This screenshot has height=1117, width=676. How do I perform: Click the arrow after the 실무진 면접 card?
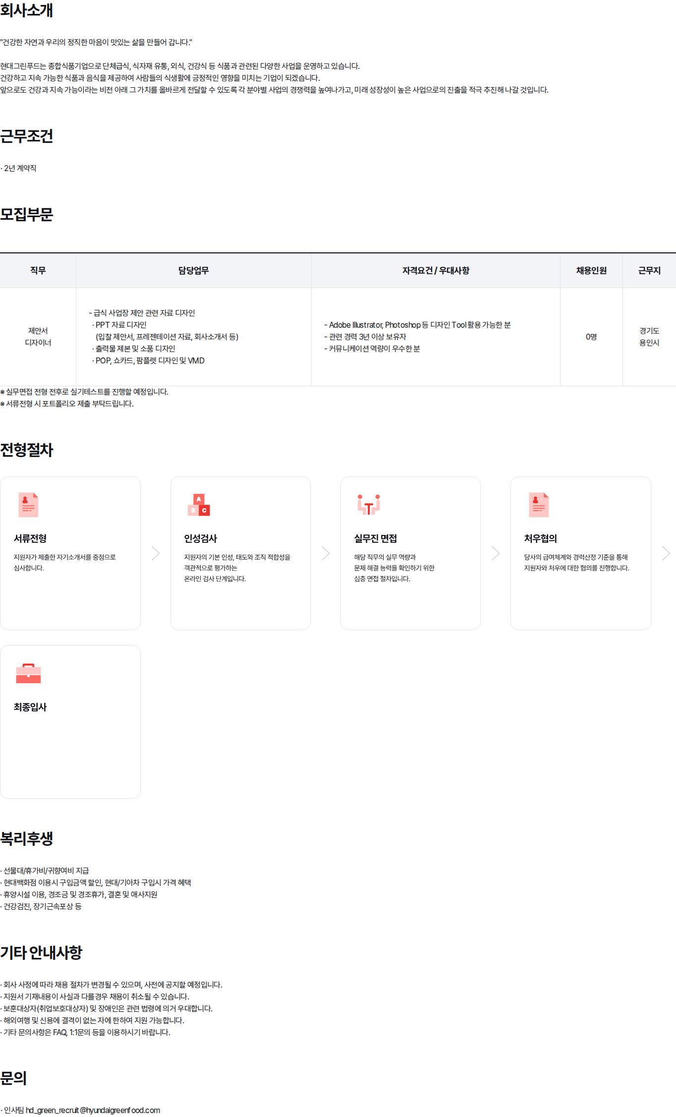[x=496, y=553]
